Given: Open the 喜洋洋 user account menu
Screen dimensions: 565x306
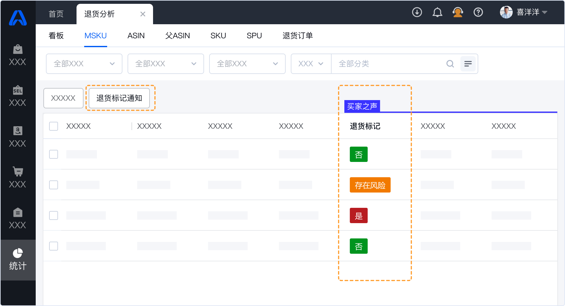Looking at the screenshot, I should point(524,12).
